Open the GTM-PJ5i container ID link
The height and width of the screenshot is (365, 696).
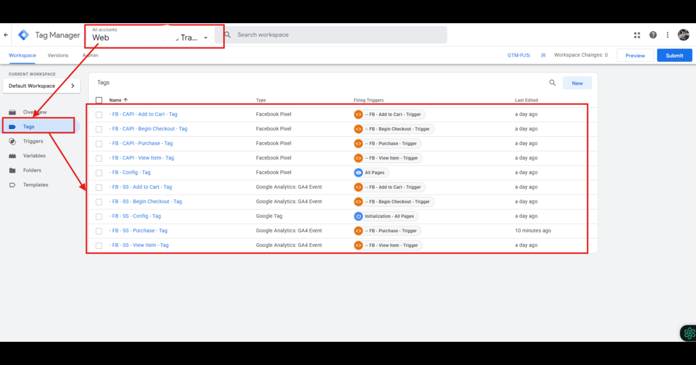pyautogui.click(x=519, y=55)
